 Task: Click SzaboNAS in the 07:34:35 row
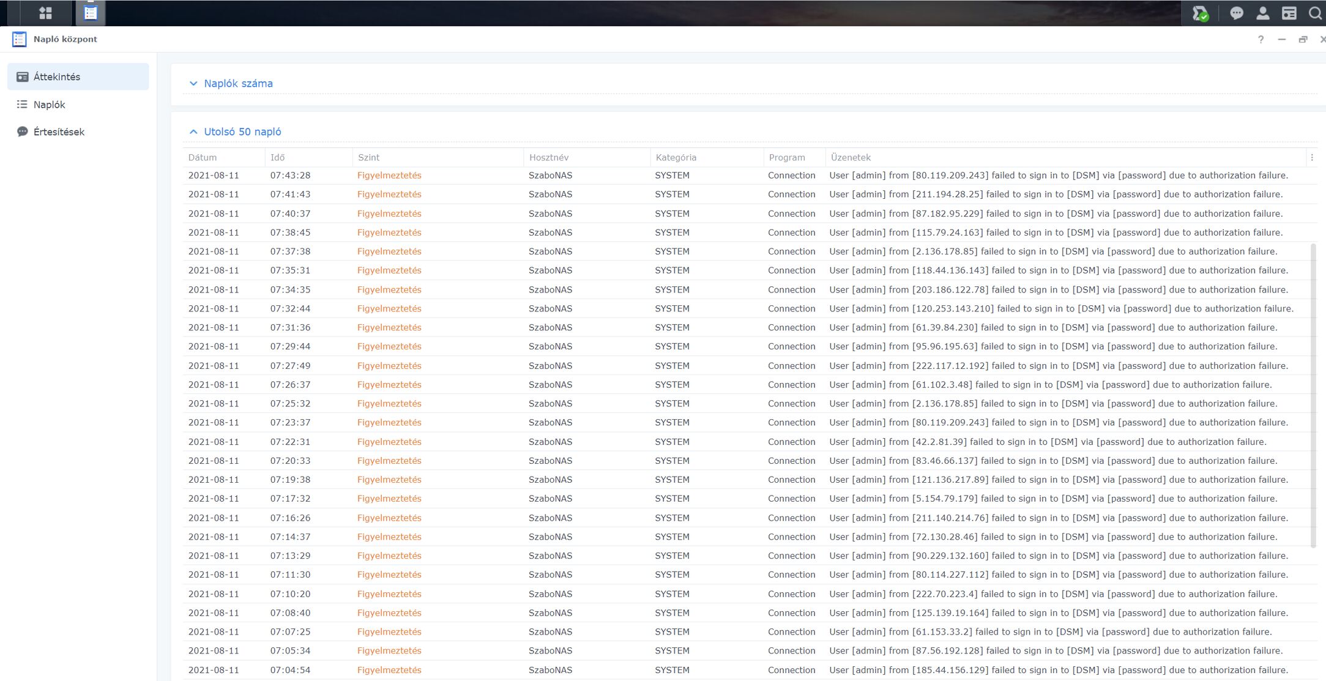(x=550, y=289)
